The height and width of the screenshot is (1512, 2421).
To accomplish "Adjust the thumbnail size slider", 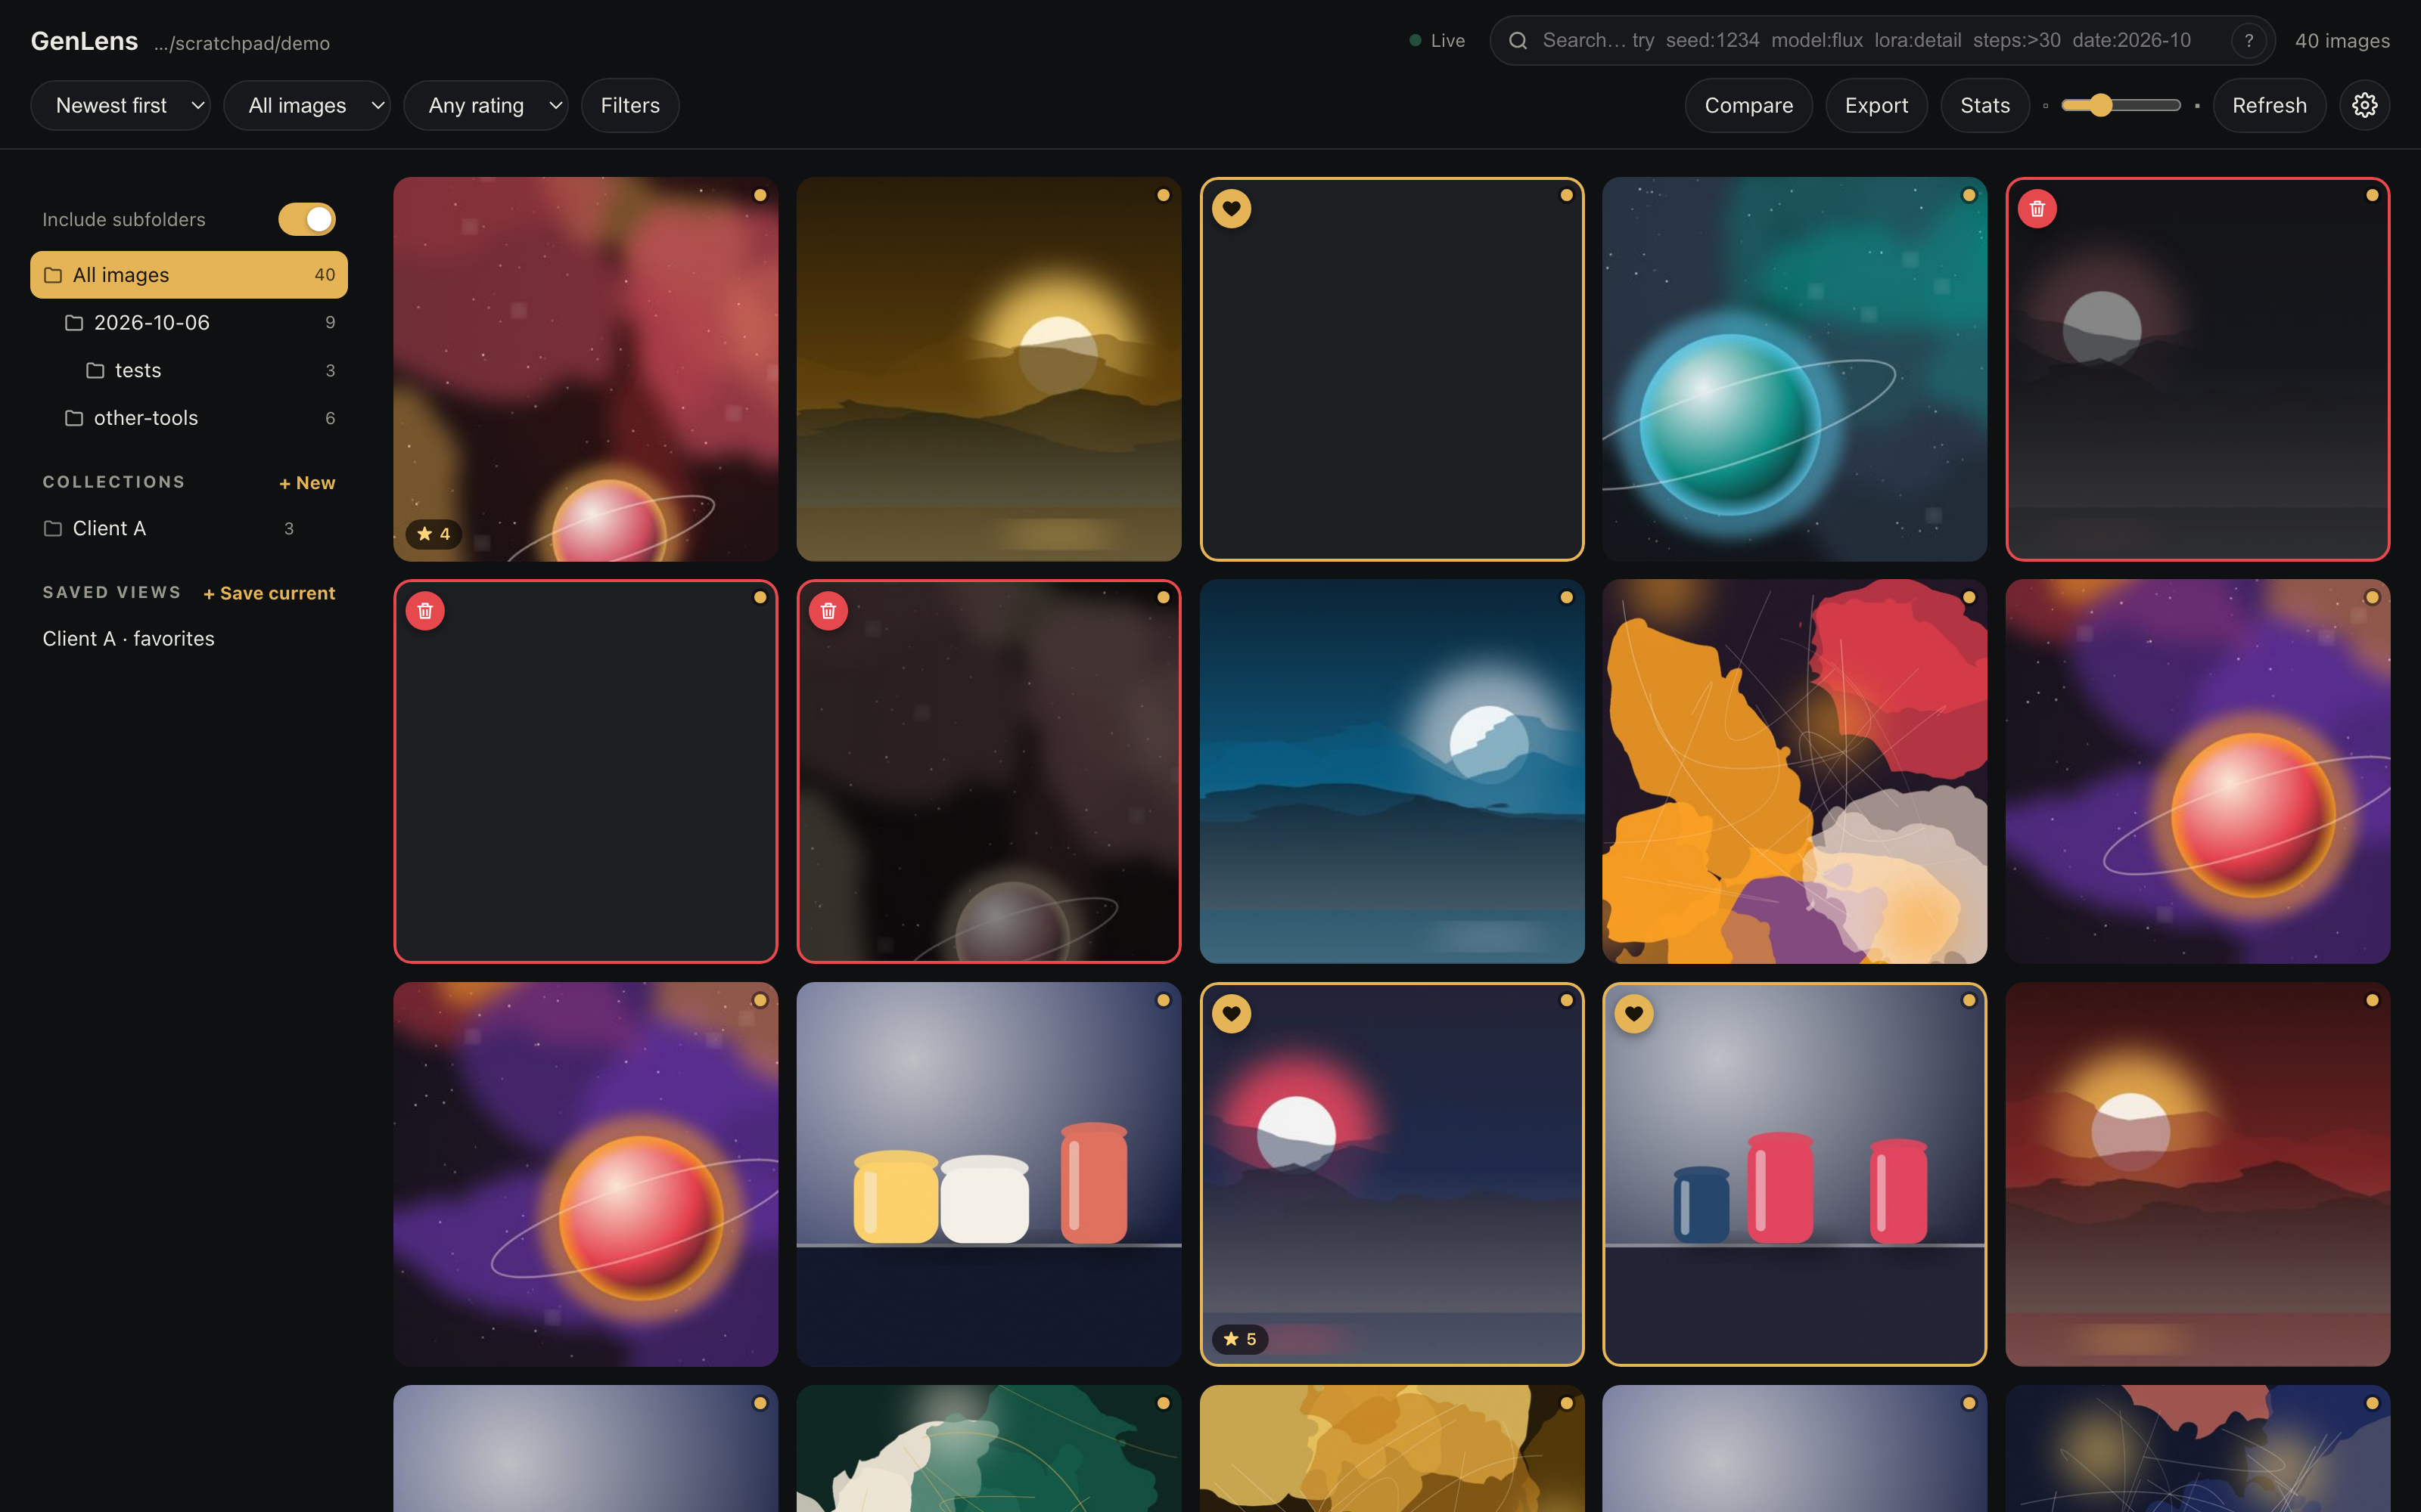I will tap(2121, 105).
